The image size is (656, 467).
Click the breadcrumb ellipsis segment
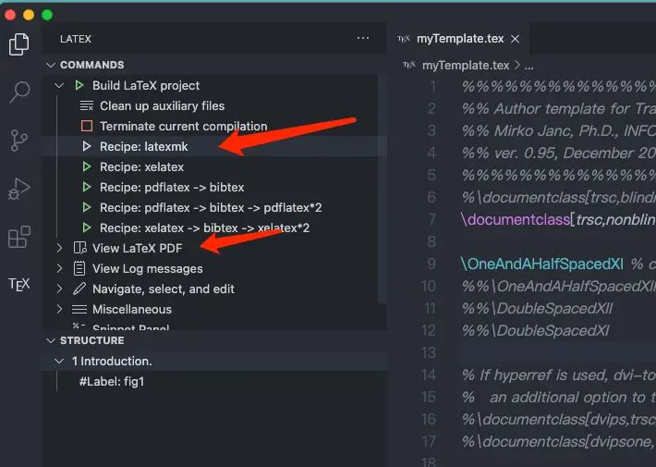(x=528, y=67)
